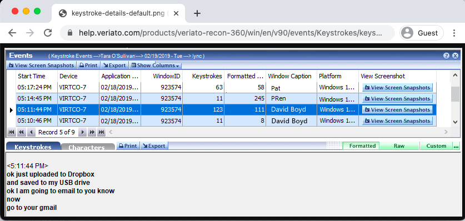Click Print in the Events toolbar
This screenshot has width=465, height=221.
[88, 66]
